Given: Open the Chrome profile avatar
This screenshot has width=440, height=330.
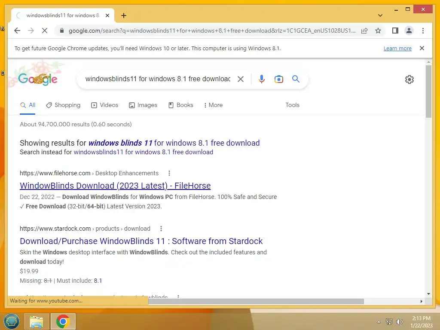Looking at the screenshot, I should [409, 31].
